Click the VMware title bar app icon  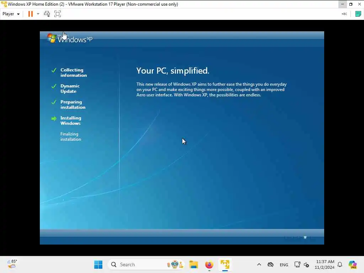coord(4,4)
